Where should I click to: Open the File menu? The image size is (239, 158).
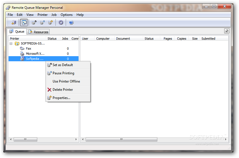coord(10,15)
